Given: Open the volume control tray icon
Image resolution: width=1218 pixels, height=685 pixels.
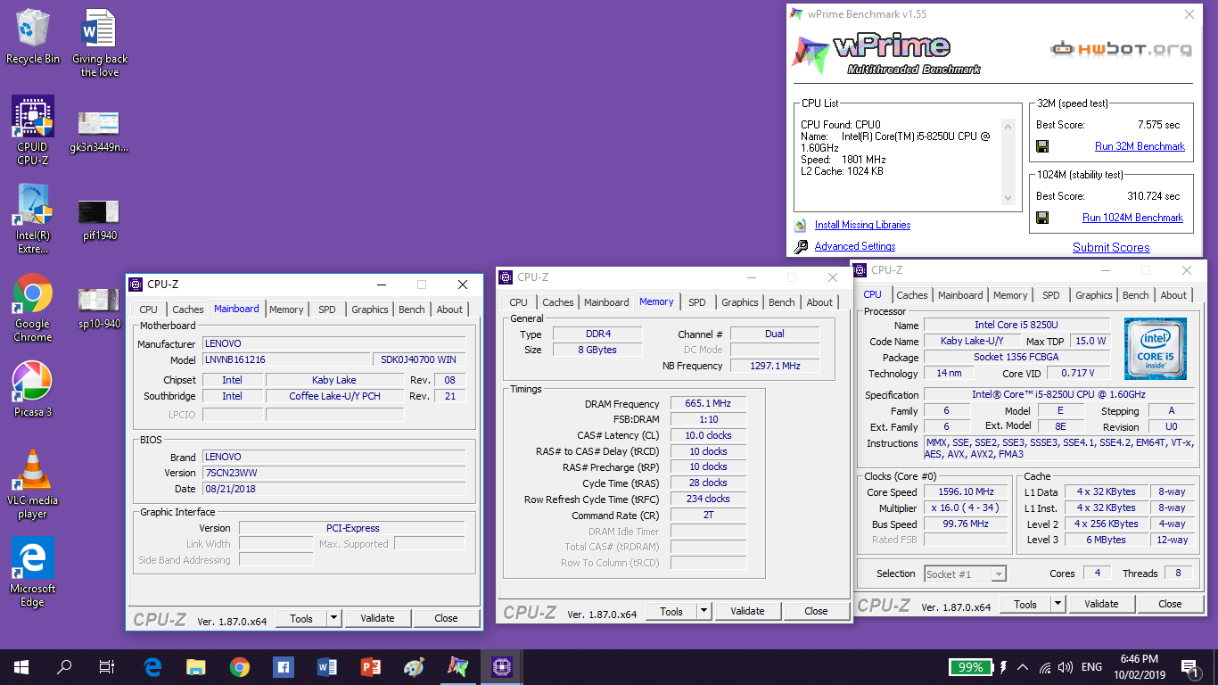Looking at the screenshot, I should point(1066,667).
